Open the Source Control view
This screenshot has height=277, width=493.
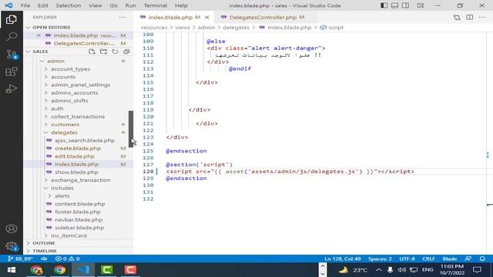(12, 55)
